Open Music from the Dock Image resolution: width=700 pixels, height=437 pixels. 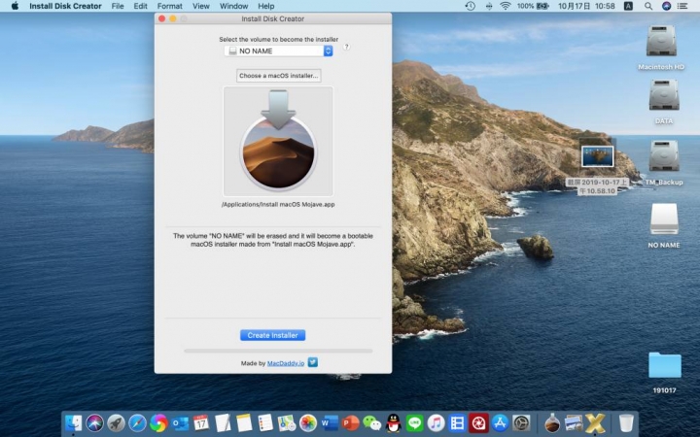point(437,422)
